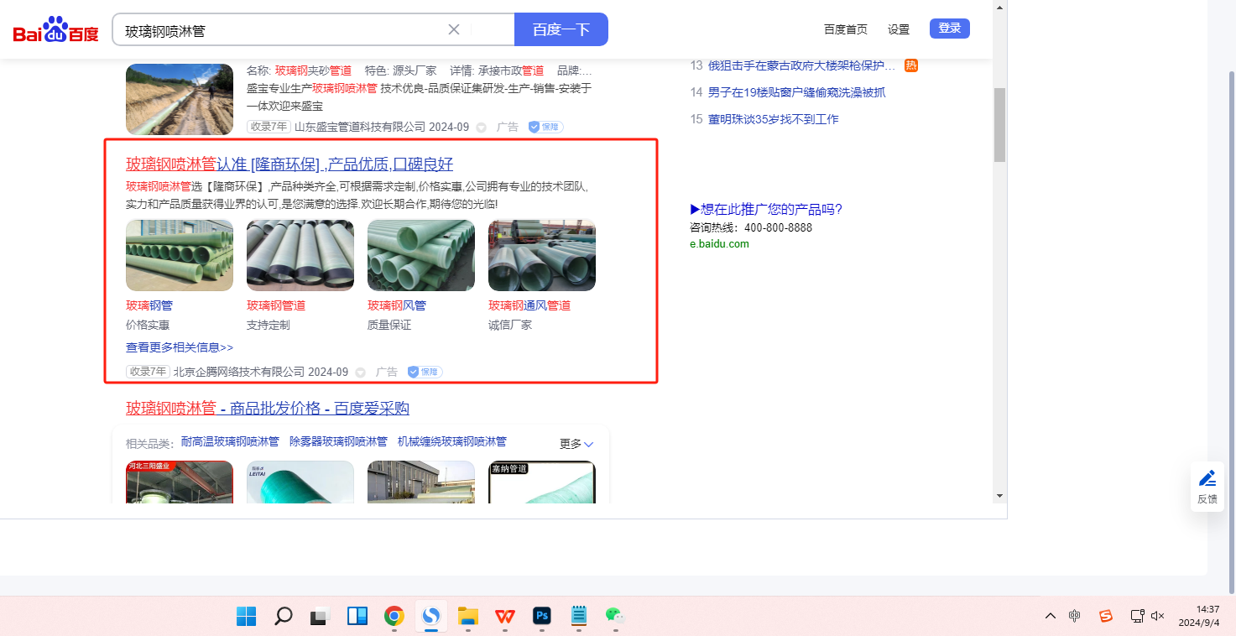Switch to Sogou browser on the taskbar
The width and height of the screenshot is (1236, 636).
tap(431, 616)
